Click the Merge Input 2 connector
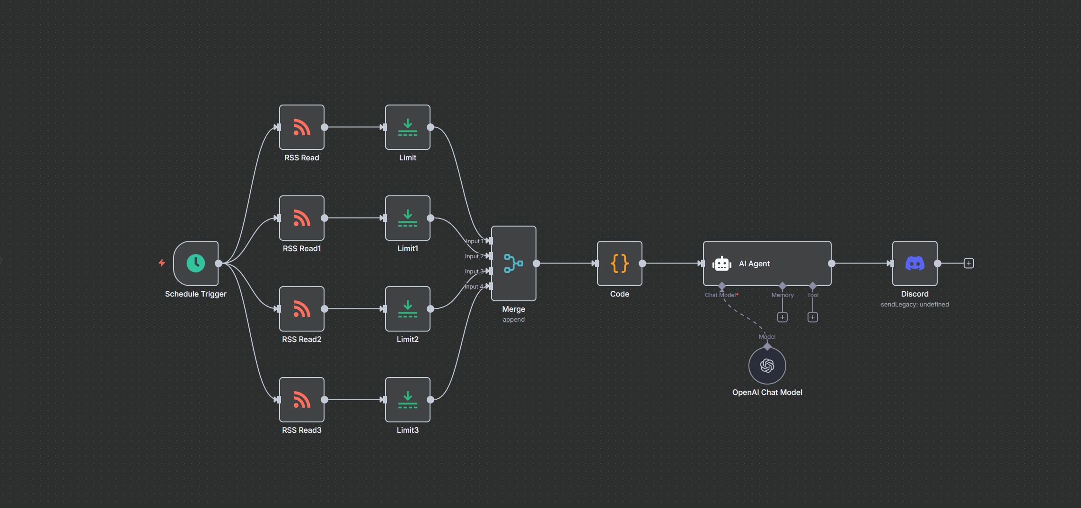Image resolution: width=1081 pixels, height=508 pixels. [491, 256]
